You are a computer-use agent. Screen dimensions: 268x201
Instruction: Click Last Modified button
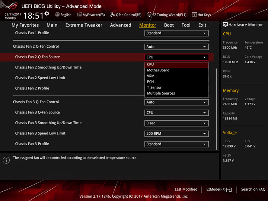click(x=186, y=189)
